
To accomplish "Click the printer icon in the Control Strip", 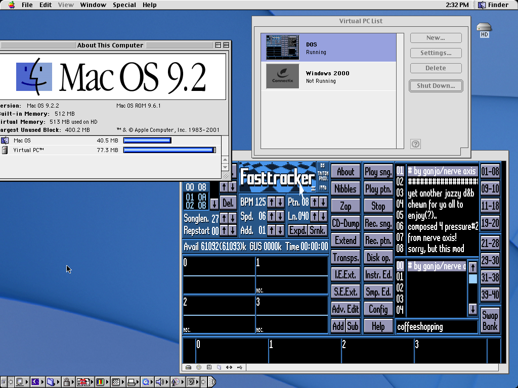I will [x=131, y=382].
